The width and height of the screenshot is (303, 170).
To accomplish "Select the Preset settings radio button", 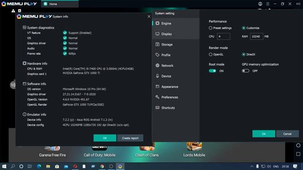I will pos(210,28).
